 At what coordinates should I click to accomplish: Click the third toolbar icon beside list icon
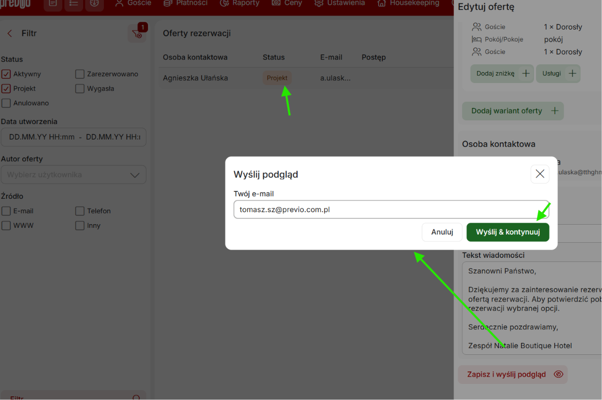point(95,4)
